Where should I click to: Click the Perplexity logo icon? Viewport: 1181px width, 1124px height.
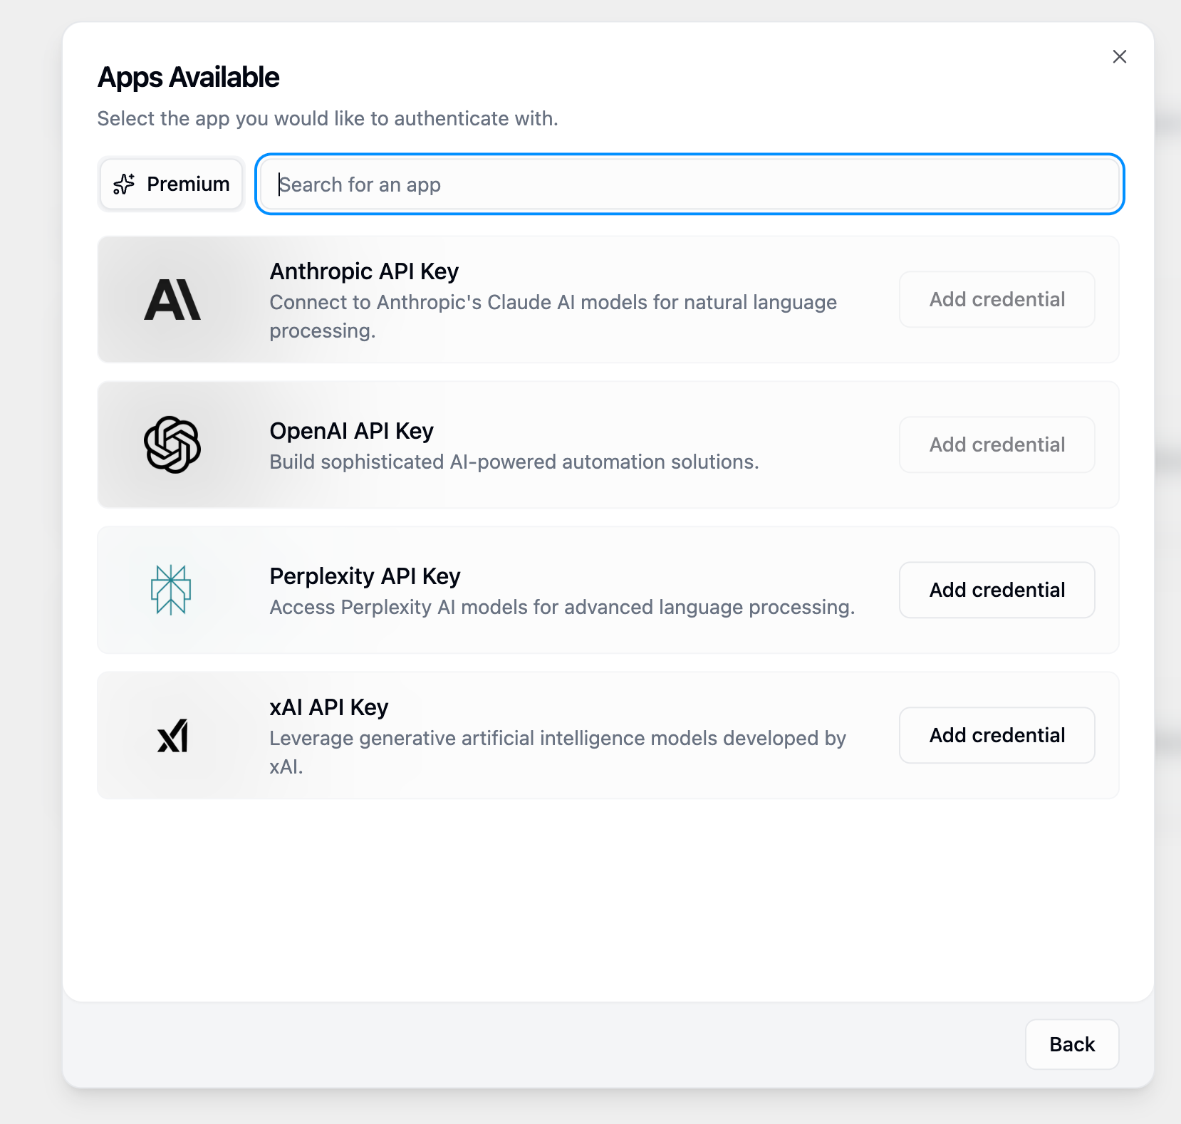171,590
